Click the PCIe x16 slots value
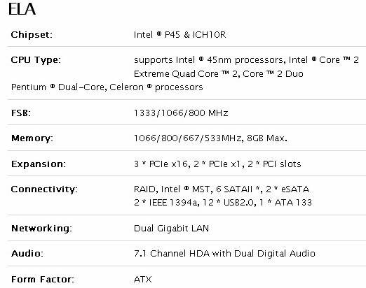Screen dimensions: 366x288 217,164
